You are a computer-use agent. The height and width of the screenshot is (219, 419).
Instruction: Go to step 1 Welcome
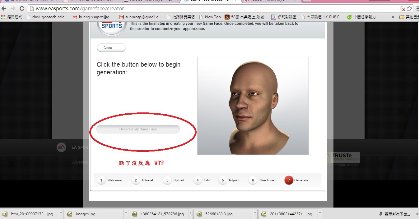[109, 180]
